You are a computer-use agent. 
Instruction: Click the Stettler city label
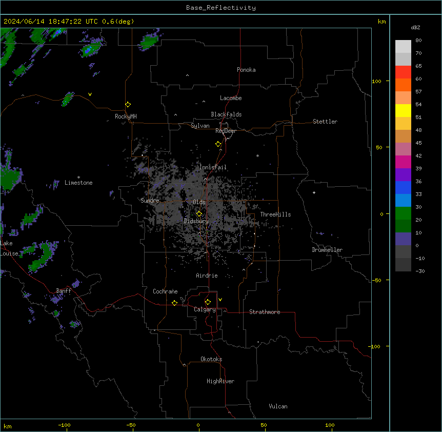click(325, 122)
